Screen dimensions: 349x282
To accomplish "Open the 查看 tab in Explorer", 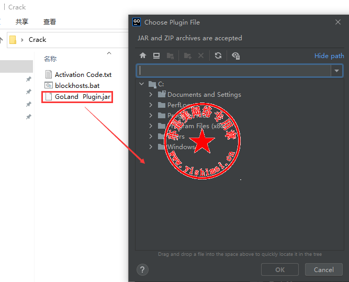I will tap(49, 21).
